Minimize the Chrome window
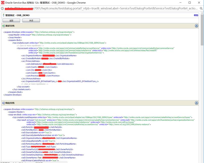 (180, 3)
